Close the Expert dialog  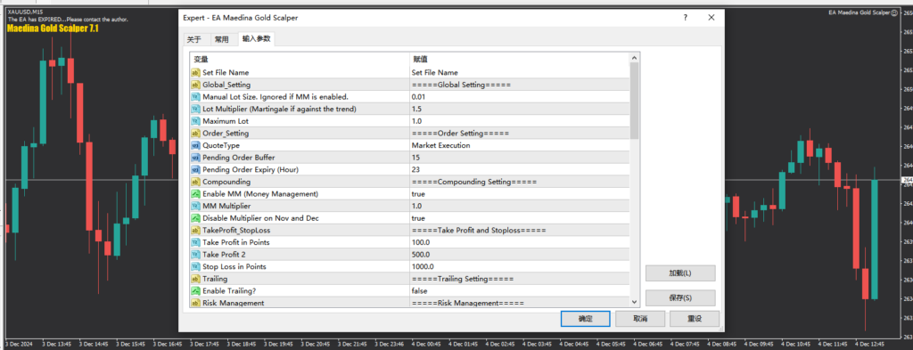tap(711, 18)
